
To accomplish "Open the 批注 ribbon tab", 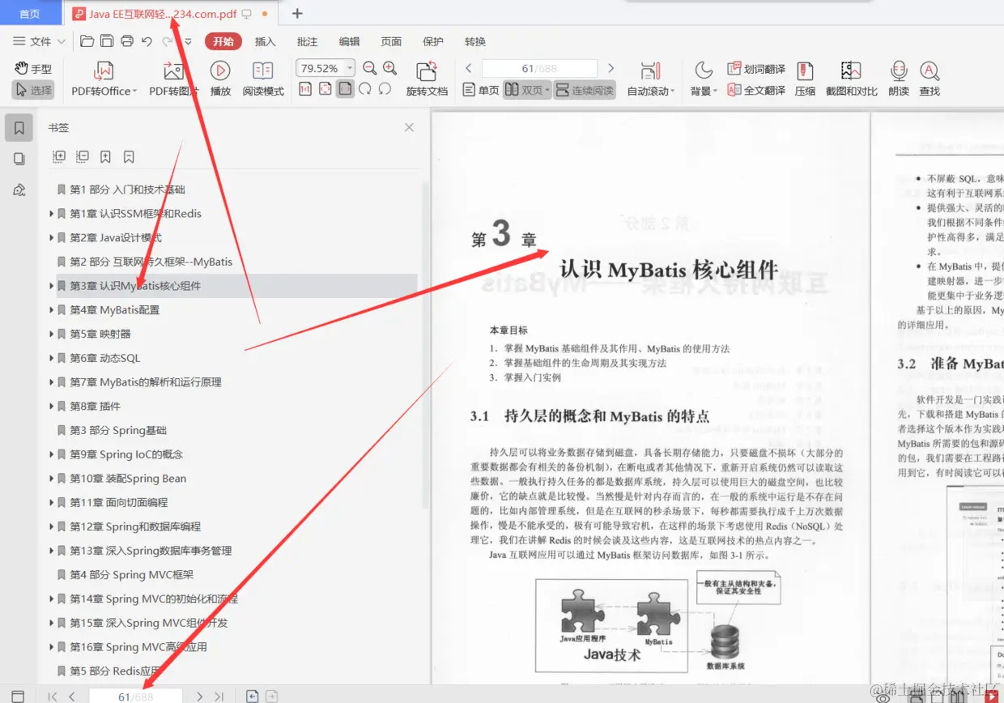I will (308, 41).
